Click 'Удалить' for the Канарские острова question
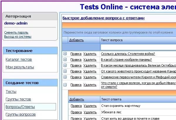The height and width of the screenshot is (120, 176). 90,71
